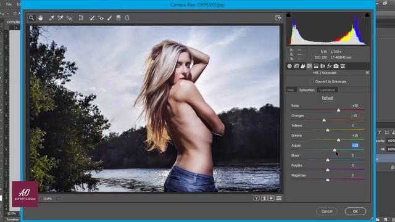This screenshot has width=395, height=222.
Task: Open the Effects fx panel icon
Action: 329,66
